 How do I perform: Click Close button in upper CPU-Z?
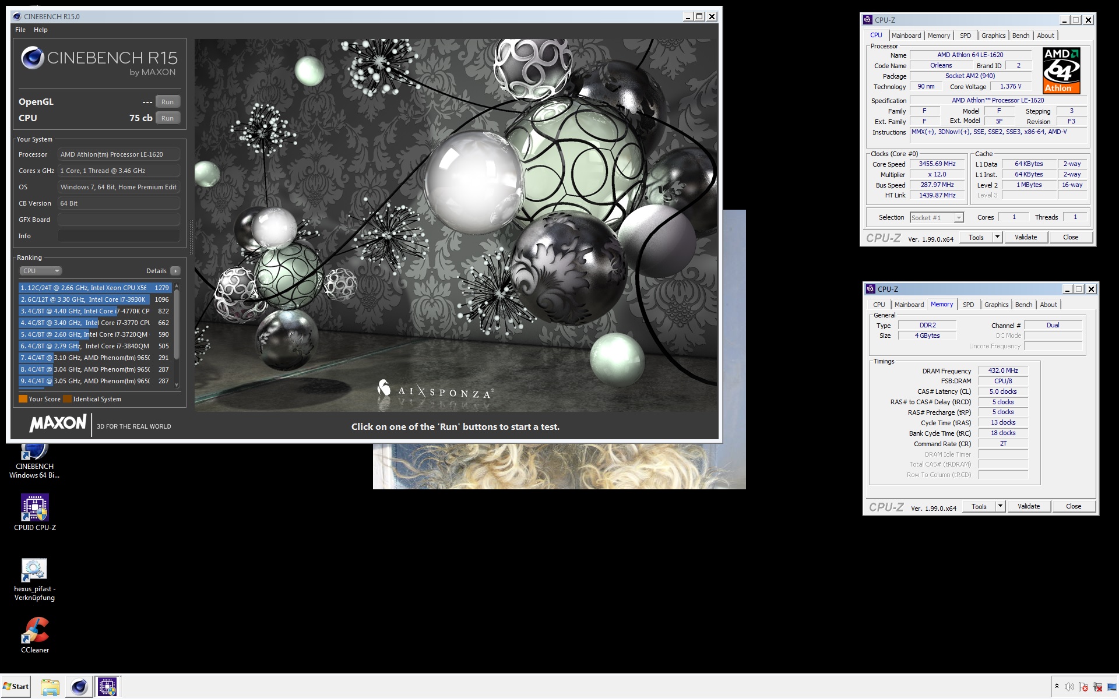coord(1071,238)
